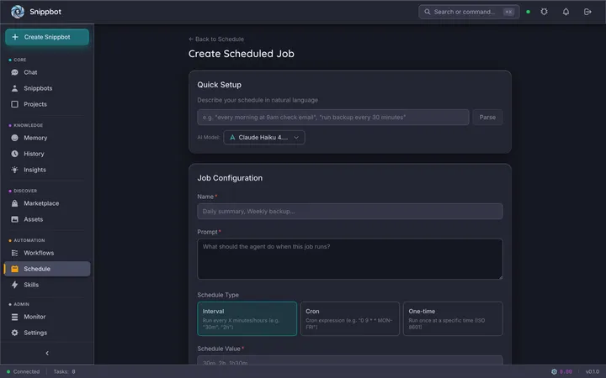Click the Quick Setup heading
Viewport: 606px width, 378px height.
[219, 85]
